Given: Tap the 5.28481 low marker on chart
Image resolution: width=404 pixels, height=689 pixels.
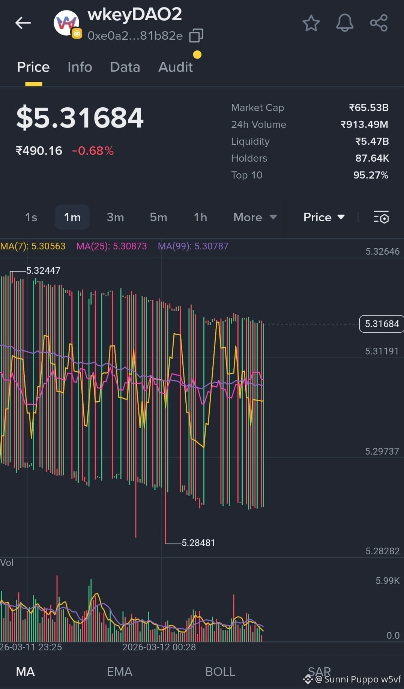Looking at the screenshot, I should click(198, 543).
